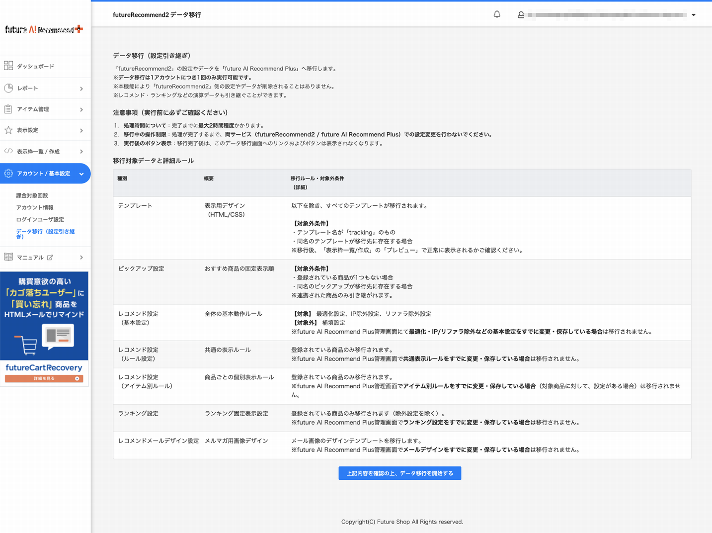Click the gear icon for アカウント / 基本設定
Screen dimensions: 712x533
pyautogui.click(x=8, y=174)
